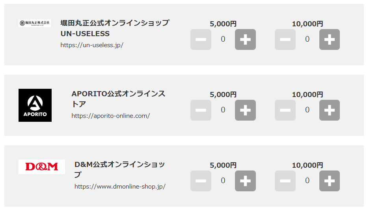The width and height of the screenshot is (369, 209).
Task: Open the dmonline-shop.jp URL
Action: click(120, 186)
